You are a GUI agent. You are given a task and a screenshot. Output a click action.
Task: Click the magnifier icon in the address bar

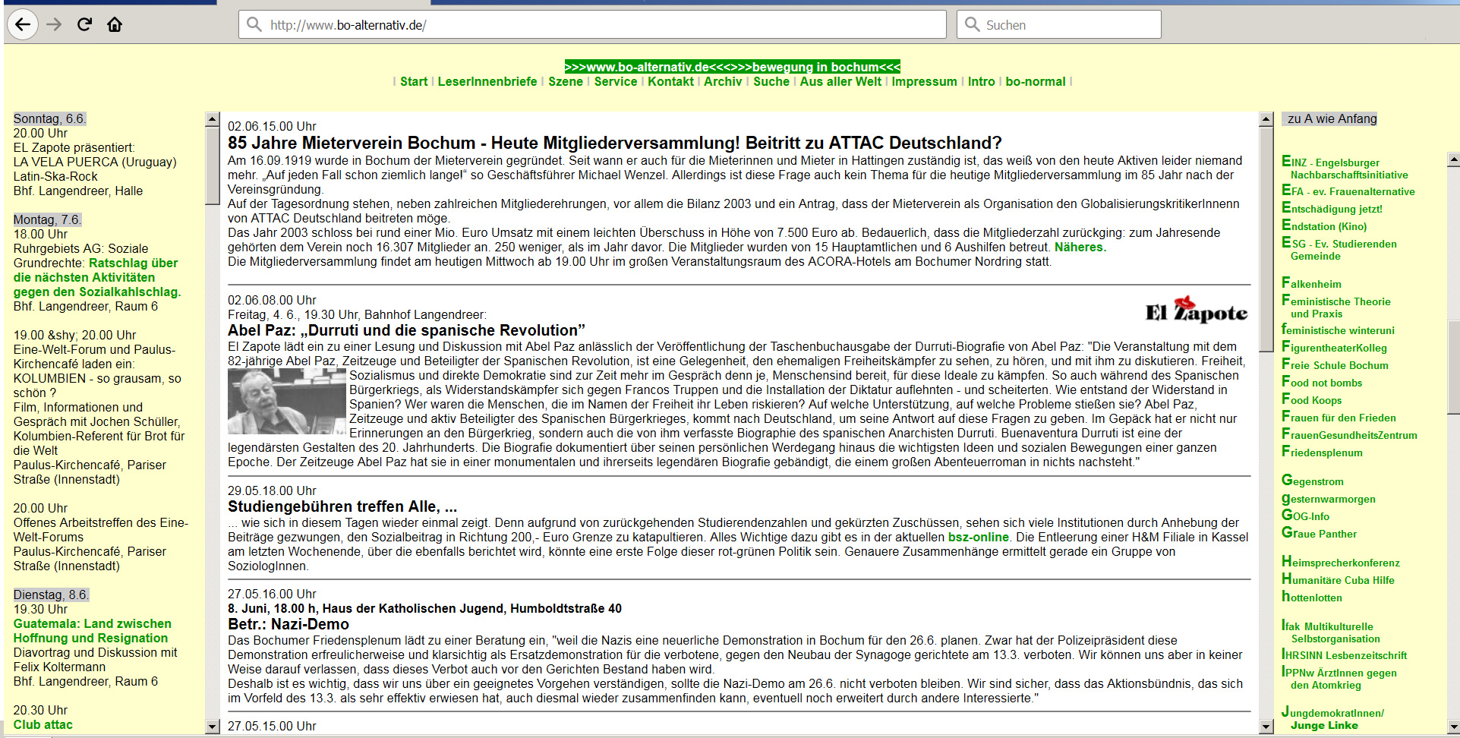pyautogui.click(x=254, y=24)
